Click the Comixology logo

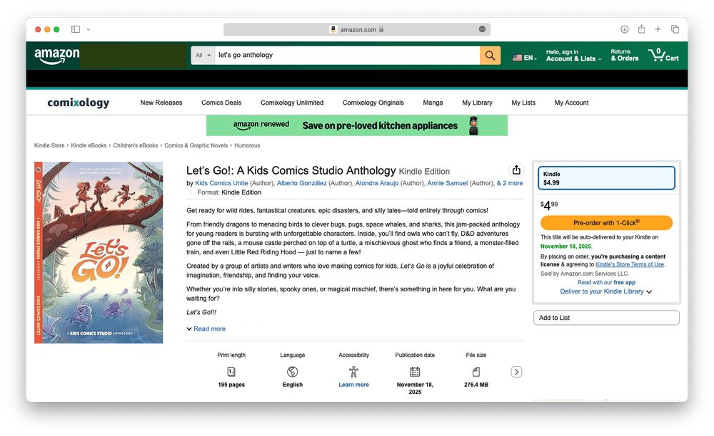79,103
